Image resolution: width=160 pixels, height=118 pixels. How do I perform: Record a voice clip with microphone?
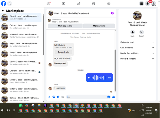click(49, 97)
